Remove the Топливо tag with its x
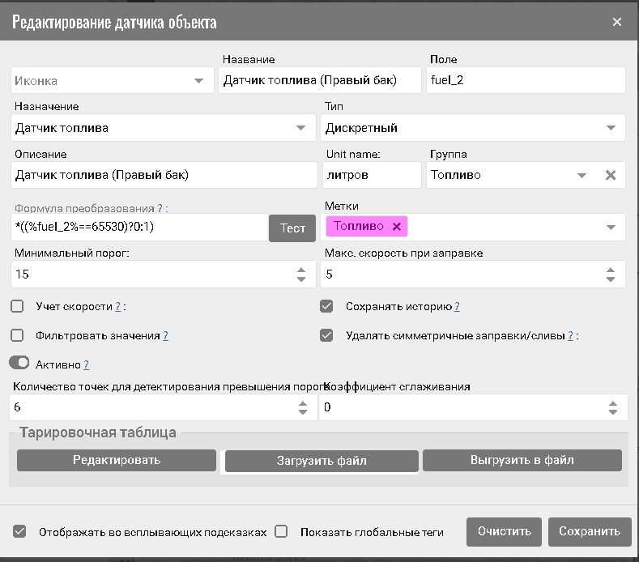 tap(397, 227)
